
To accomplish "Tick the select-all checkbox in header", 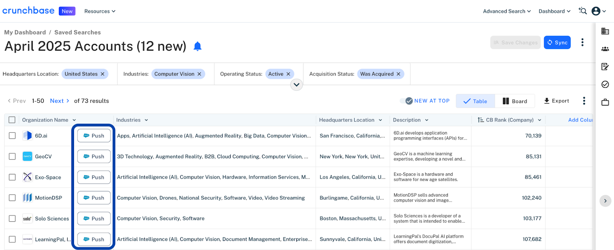I will pos(12,120).
